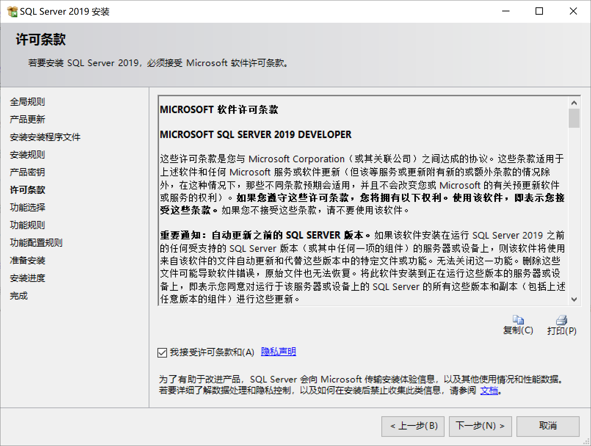
Task: Click the Next (下一步) button
Action: coord(480,426)
